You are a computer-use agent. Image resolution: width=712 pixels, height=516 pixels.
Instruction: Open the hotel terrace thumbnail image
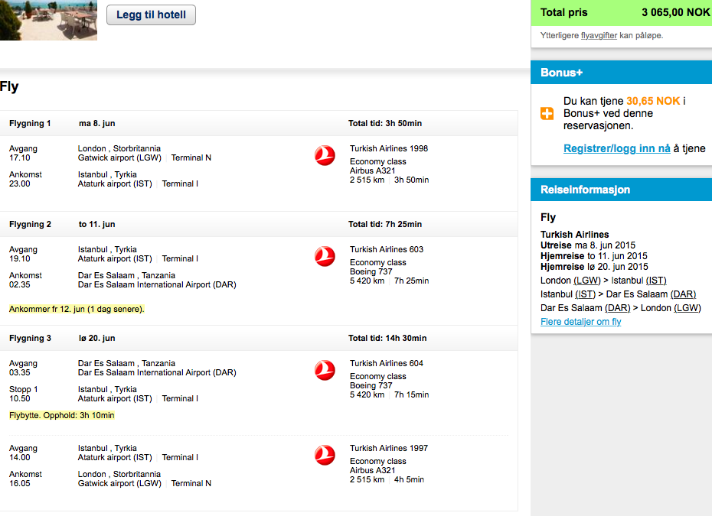(48, 20)
